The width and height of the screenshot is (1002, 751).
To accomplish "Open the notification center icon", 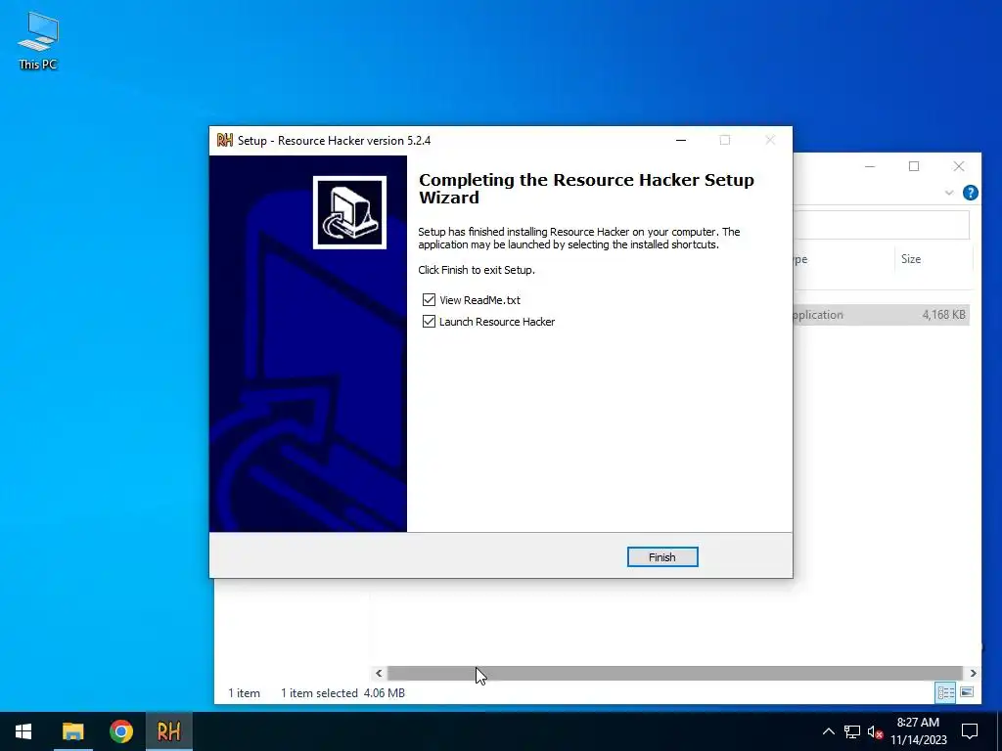I will click(970, 731).
